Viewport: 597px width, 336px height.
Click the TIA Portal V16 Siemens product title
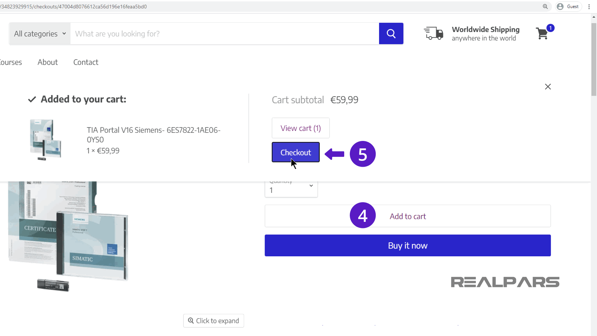point(154,135)
